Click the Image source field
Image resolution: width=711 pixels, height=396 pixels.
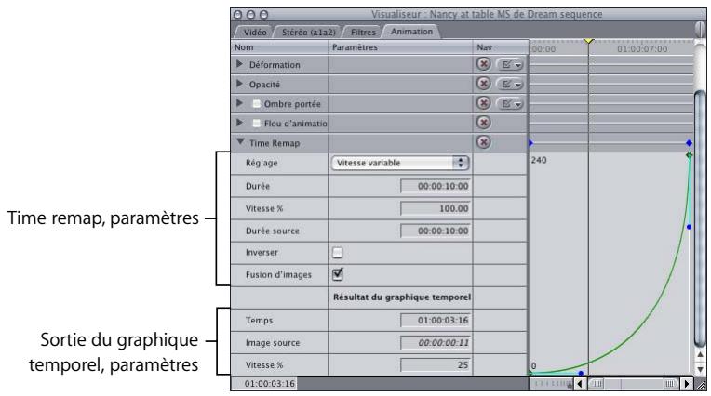coord(436,342)
